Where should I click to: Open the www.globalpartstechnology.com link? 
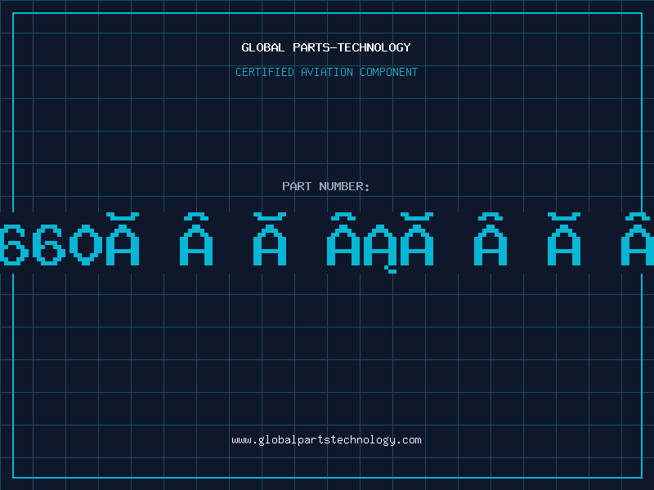326,440
